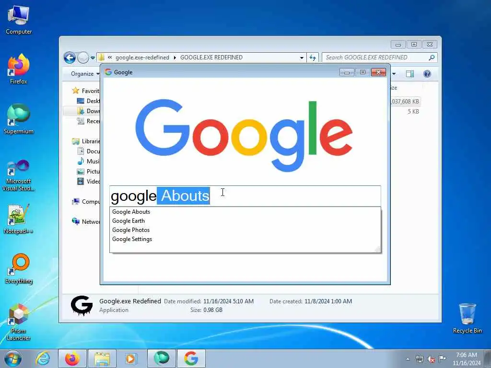Open the view options dropdown arrow in Explorer
491x368 pixels.
click(394, 74)
